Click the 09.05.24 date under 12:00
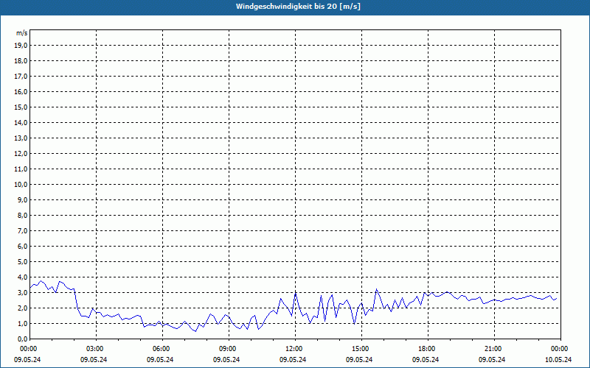The width and height of the screenshot is (590, 368). [x=292, y=359]
